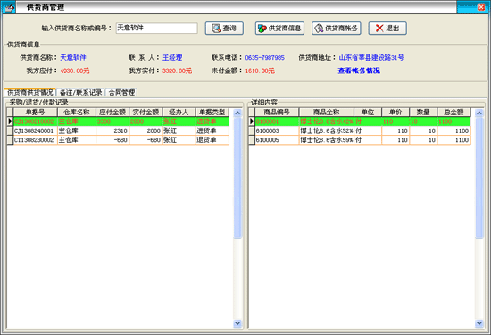Open the 合同管理 tab
Viewport: 491px width, 335px height.
pyautogui.click(x=121, y=92)
